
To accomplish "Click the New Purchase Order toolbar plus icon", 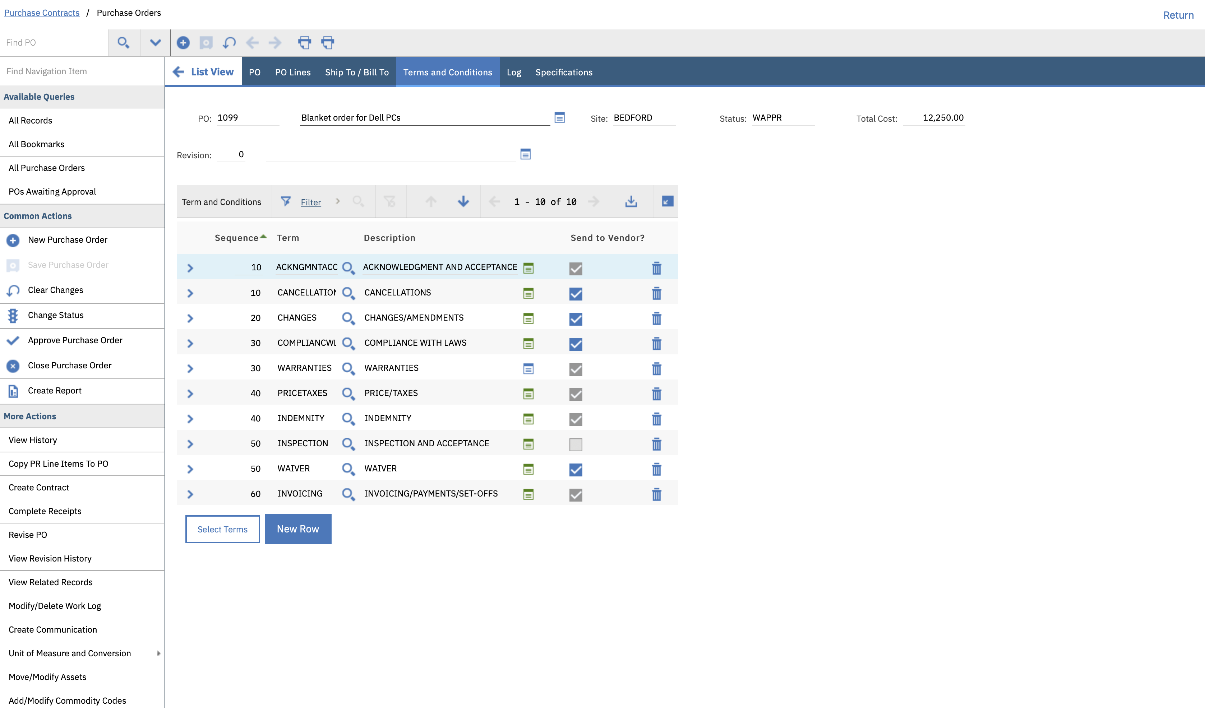I will click(183, 43).
